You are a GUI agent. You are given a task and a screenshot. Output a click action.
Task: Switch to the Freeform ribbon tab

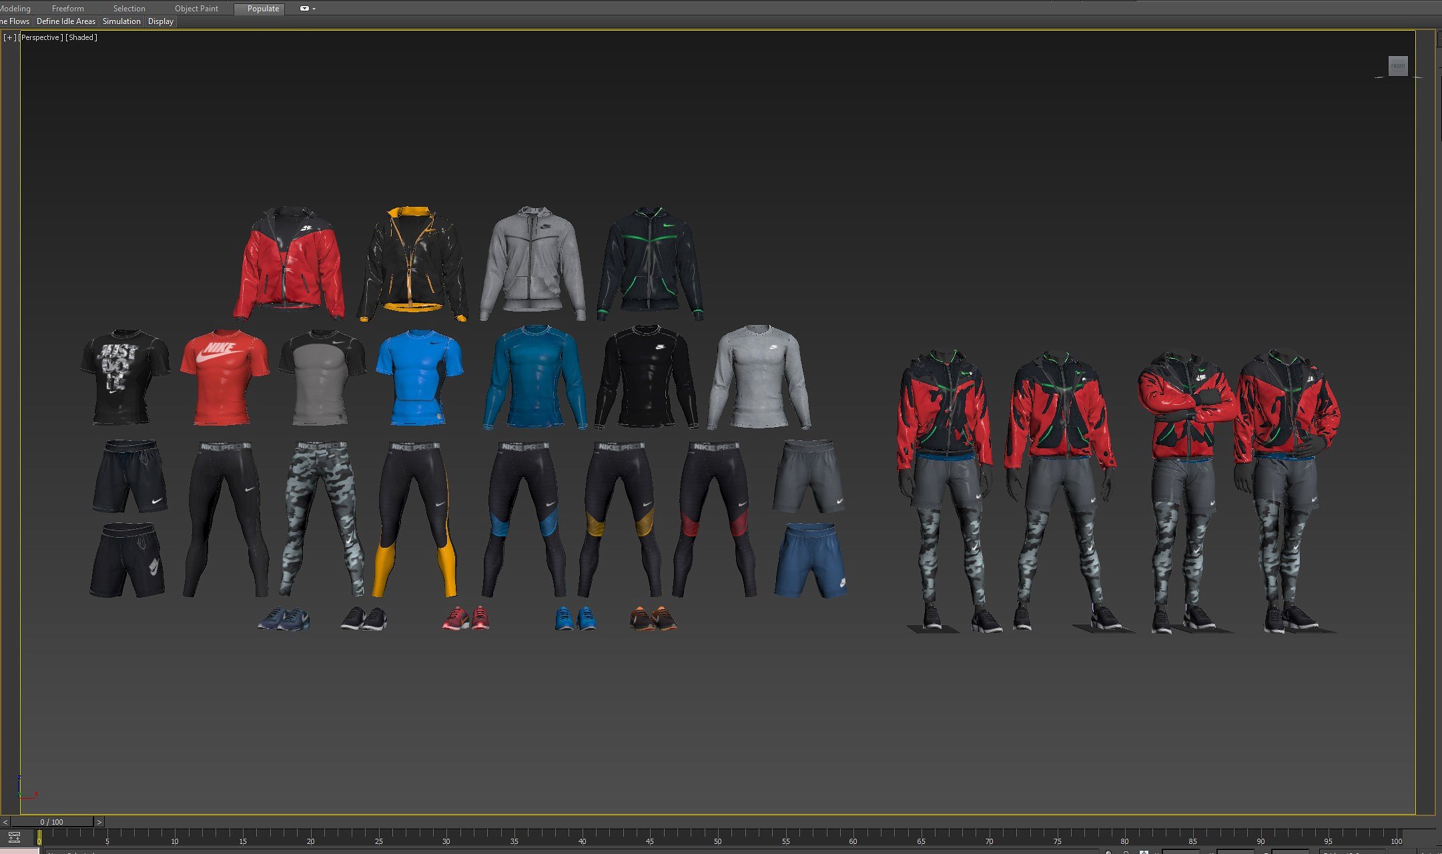point(67,9)
